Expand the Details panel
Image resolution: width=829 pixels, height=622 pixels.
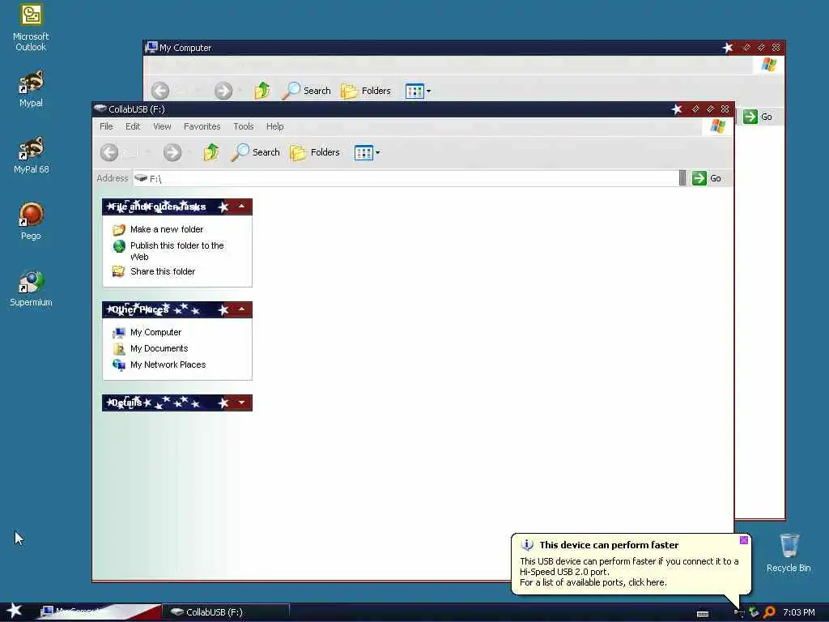[241, 403]
